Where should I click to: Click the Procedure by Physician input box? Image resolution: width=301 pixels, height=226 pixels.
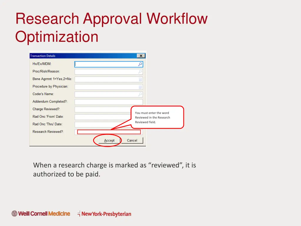[x=106, y=87]
